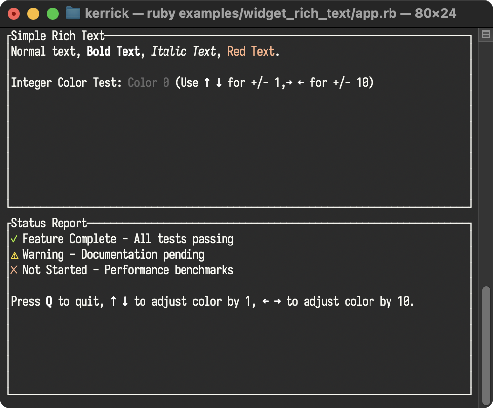The width and height of the screenshot is (493, 408).
Task: Click the split pane icon at top right
Action: (x=486, y=34)
